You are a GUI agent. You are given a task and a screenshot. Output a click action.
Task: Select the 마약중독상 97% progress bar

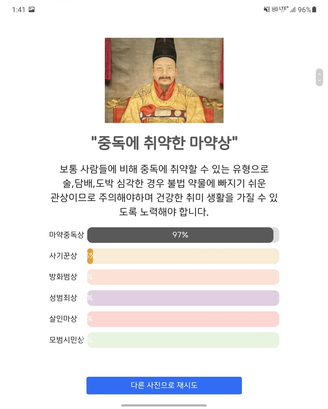click(x=183, y=235)
